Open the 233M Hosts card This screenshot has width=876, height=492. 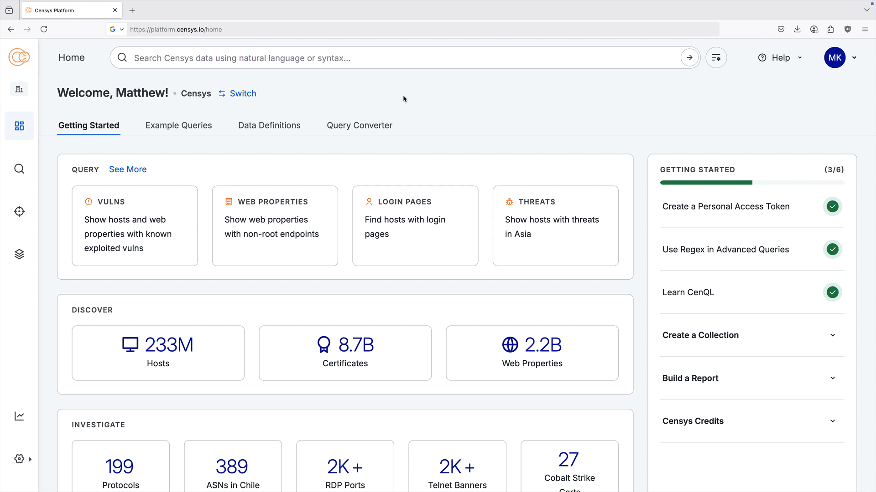[x=158, y=353]
